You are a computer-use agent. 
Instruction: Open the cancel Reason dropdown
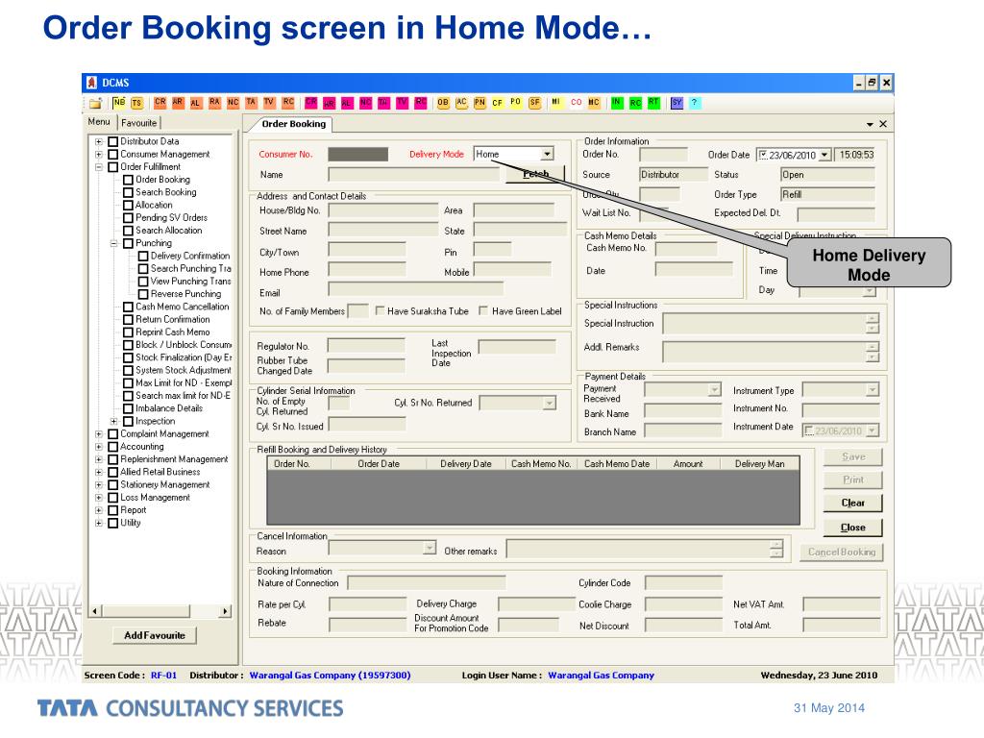tap(430, 549)
